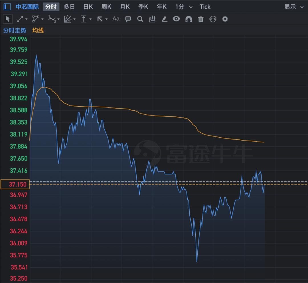Switch to the Tick tab

pos(205,7)
